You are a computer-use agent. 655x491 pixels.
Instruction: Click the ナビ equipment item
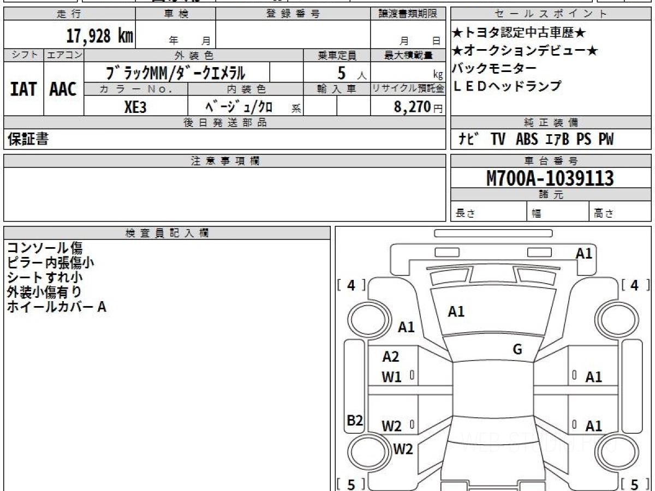coord(469,140)
